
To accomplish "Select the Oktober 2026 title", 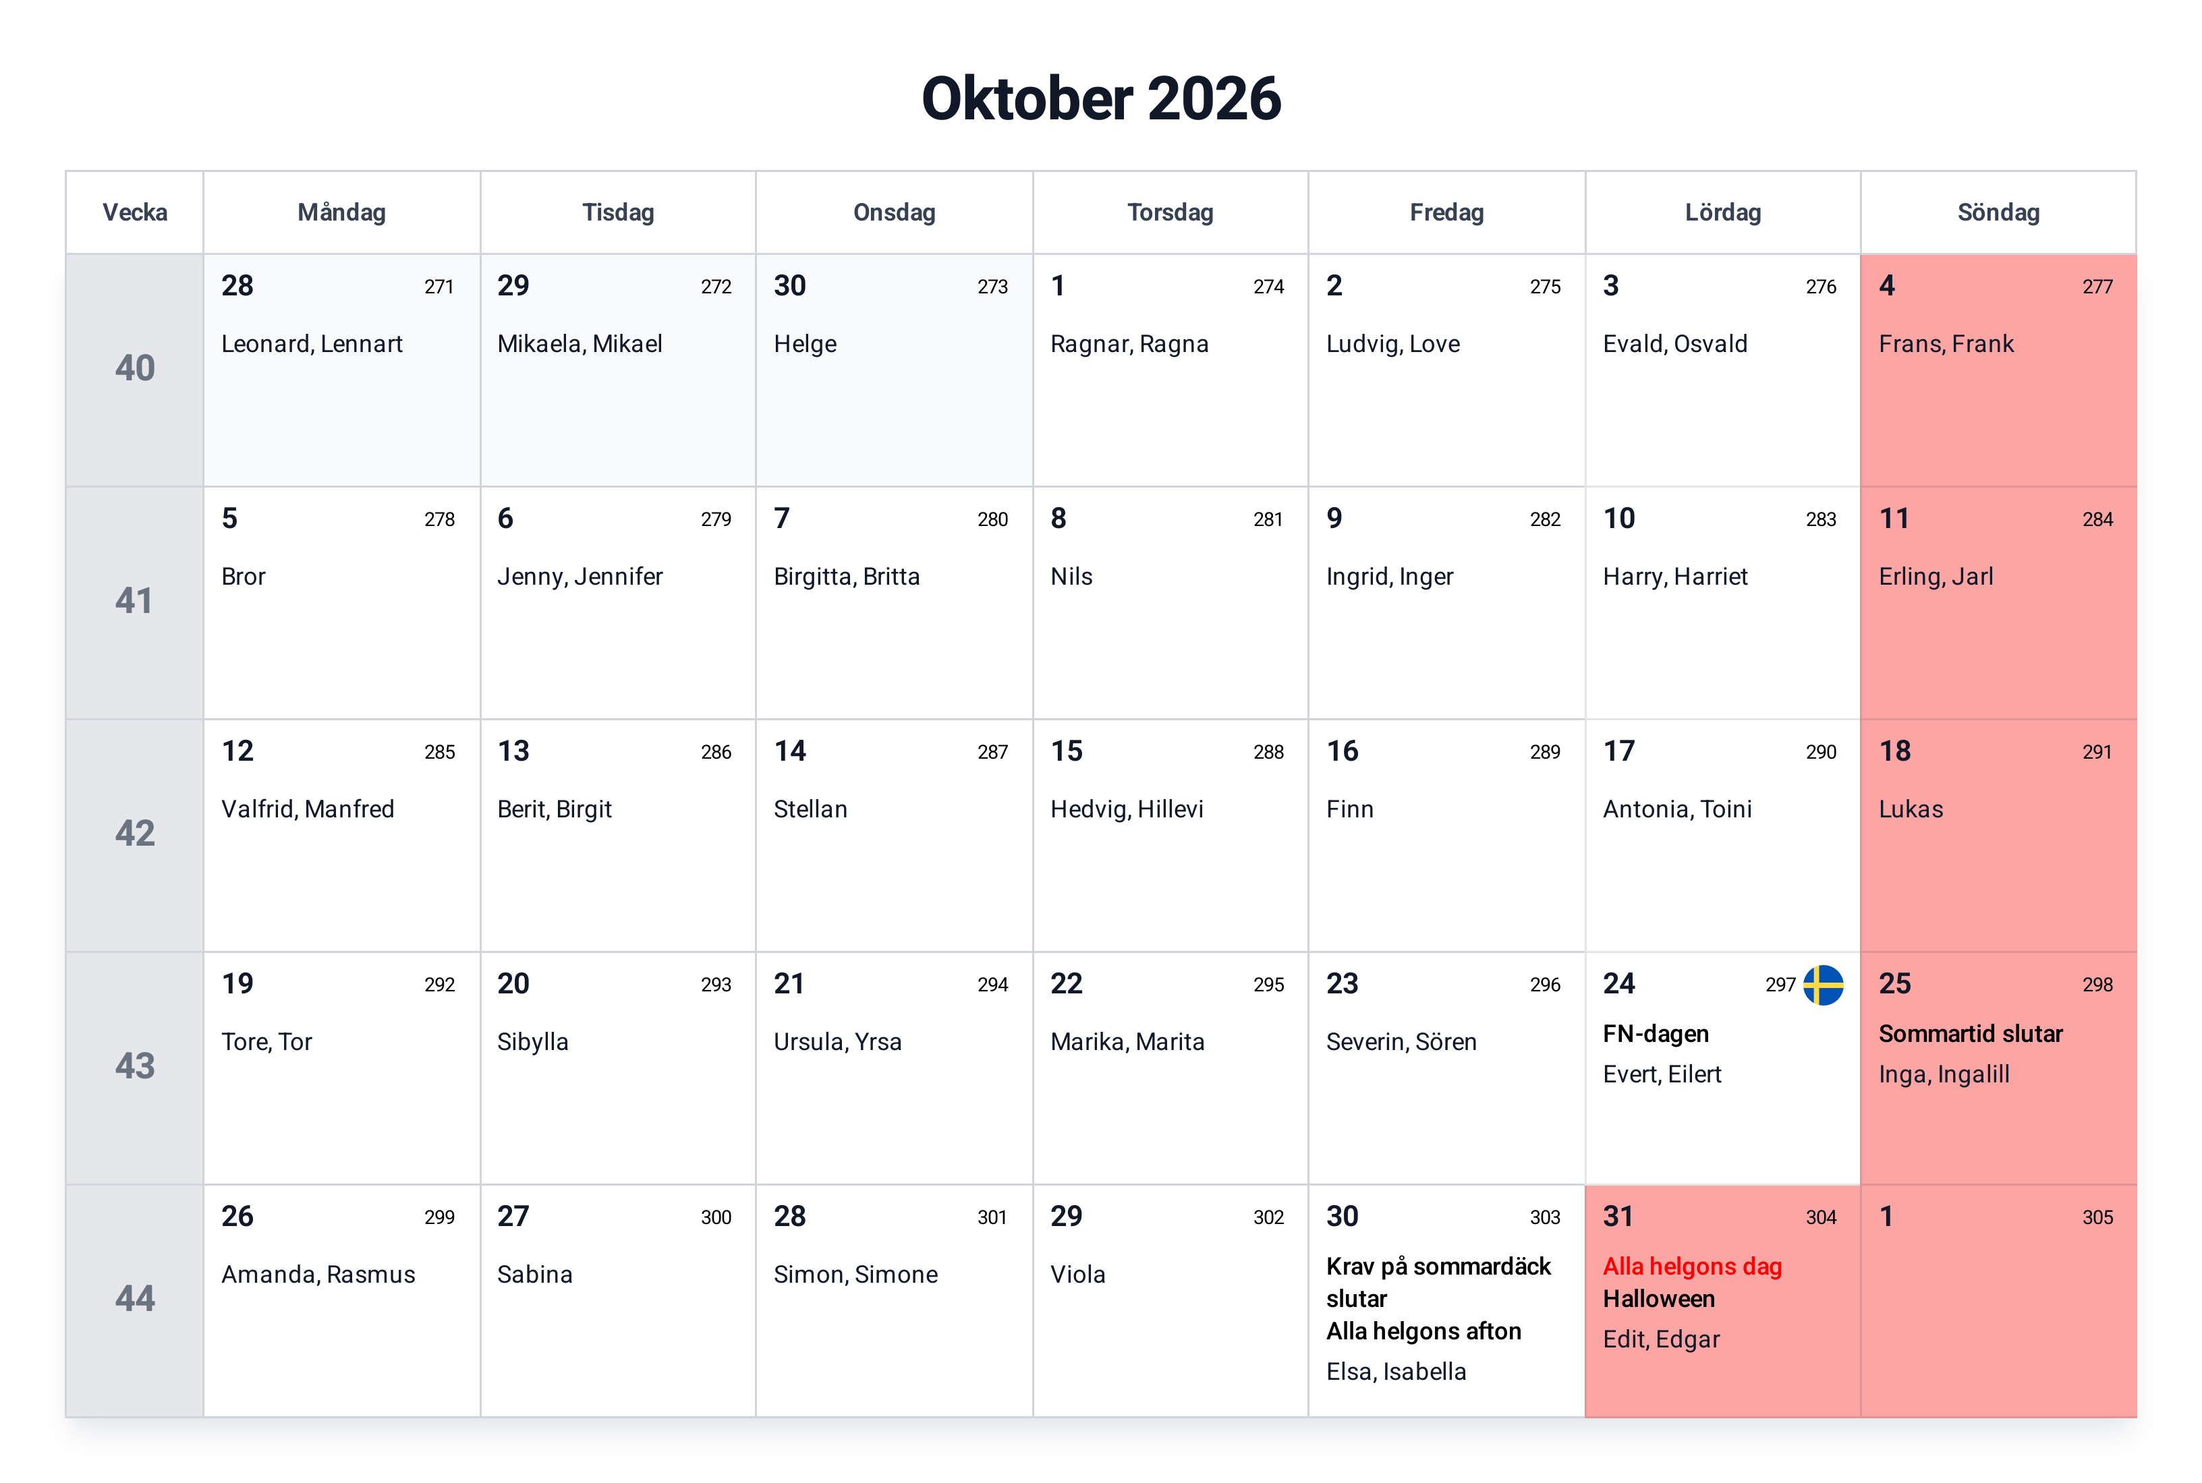I will coord(1101,98).
